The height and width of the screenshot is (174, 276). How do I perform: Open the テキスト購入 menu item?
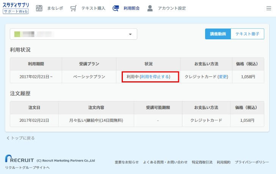tap(93, 8)
